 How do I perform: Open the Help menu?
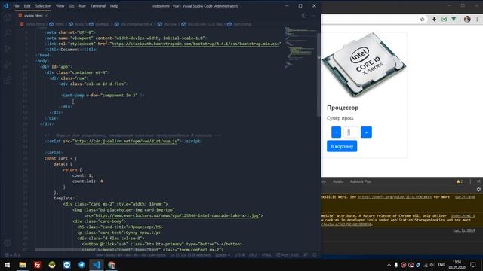(x=114, y=6)
